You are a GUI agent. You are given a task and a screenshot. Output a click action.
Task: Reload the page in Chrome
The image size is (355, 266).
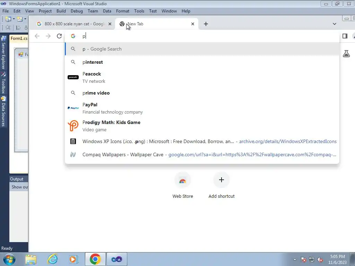tap(59, 36)
